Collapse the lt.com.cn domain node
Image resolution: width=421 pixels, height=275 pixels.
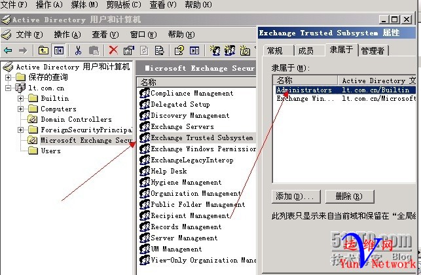tap(8, 88)
